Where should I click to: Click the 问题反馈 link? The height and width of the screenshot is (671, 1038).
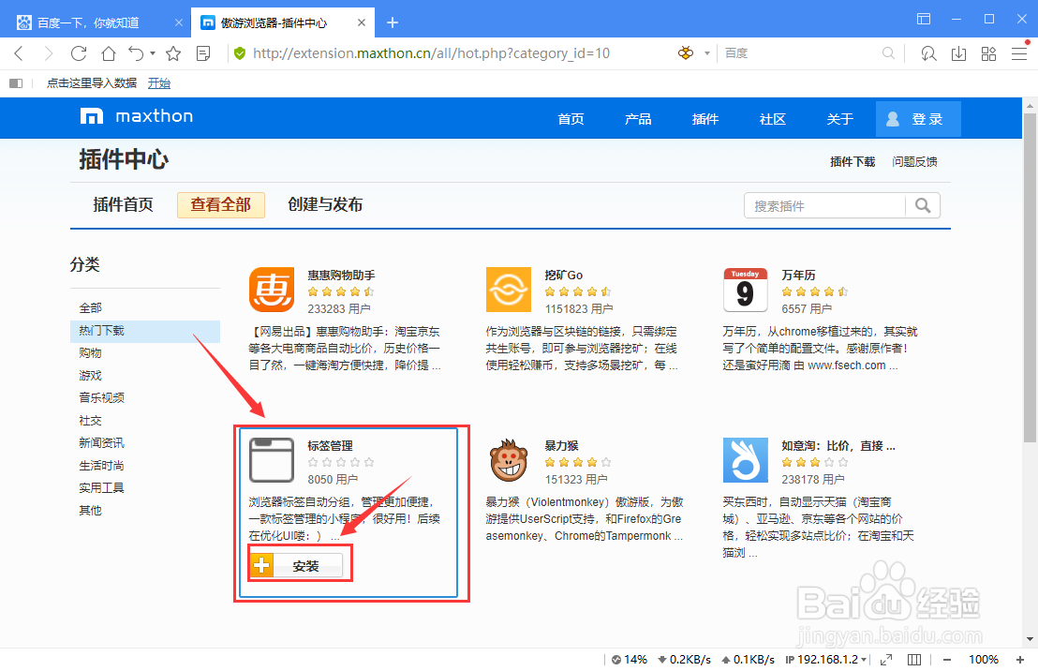point(915,161)
